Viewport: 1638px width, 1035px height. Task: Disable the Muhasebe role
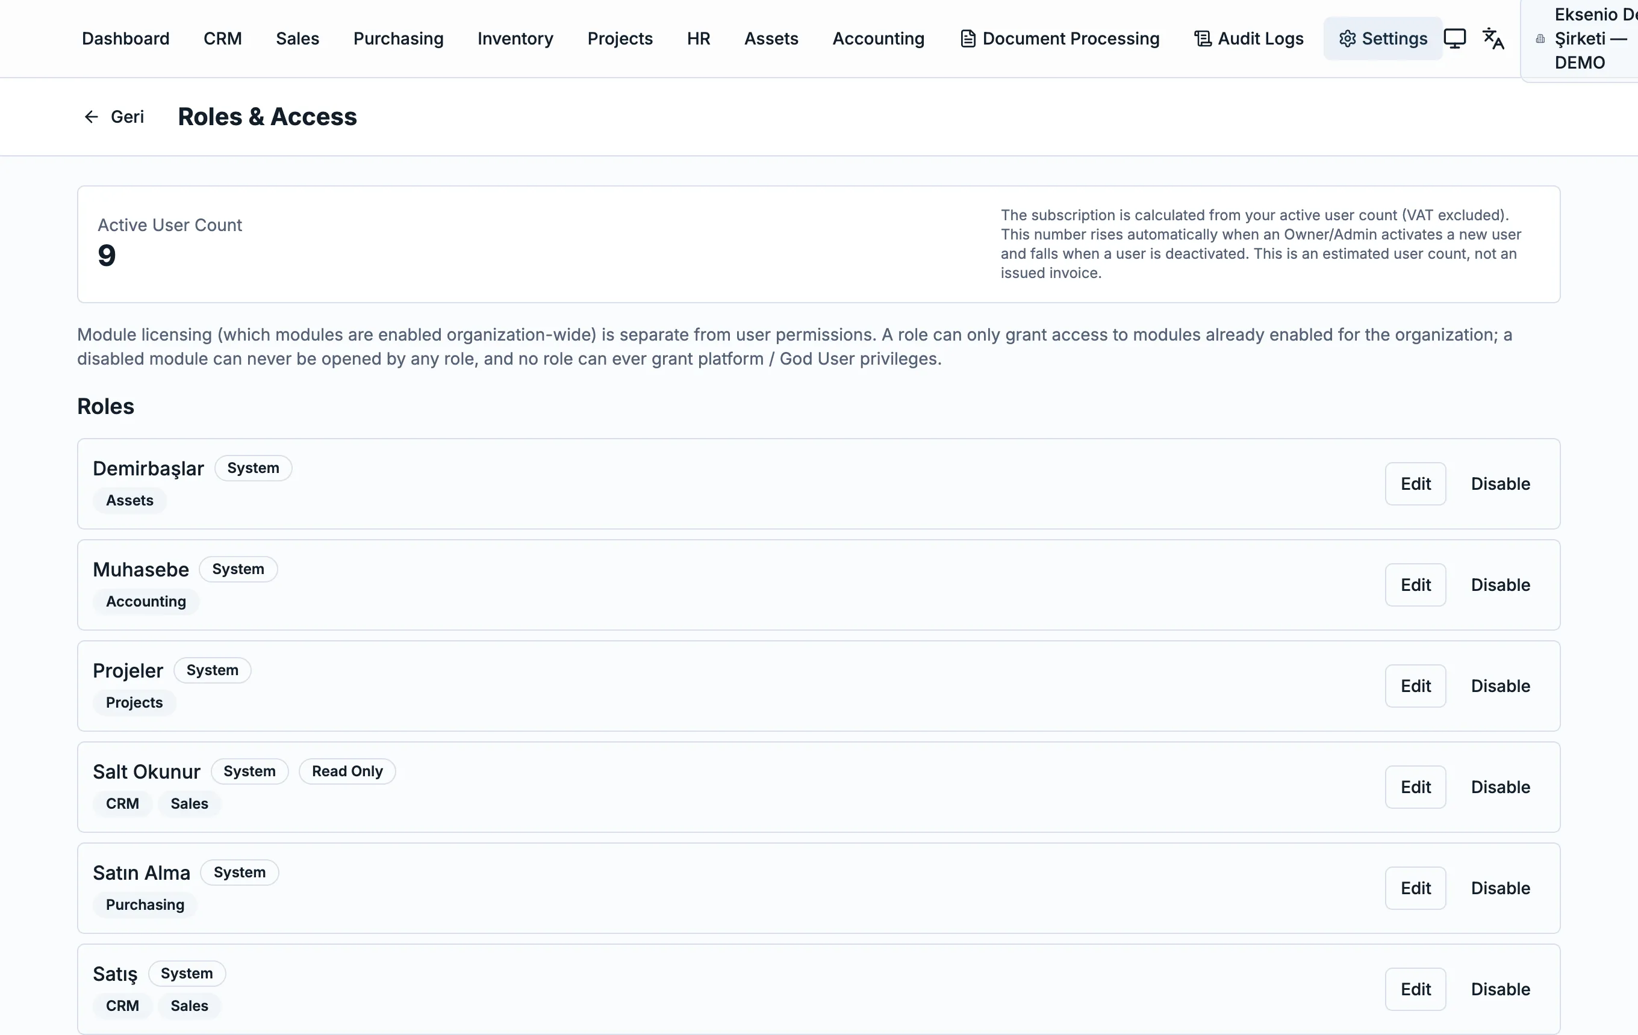pyautogui.click(x=1501, y=585)
